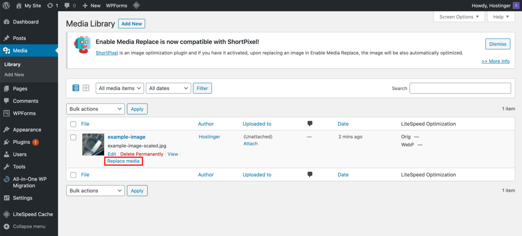Open the comments bubble in admin bar

pyautogui.click(x=70, y=5)
